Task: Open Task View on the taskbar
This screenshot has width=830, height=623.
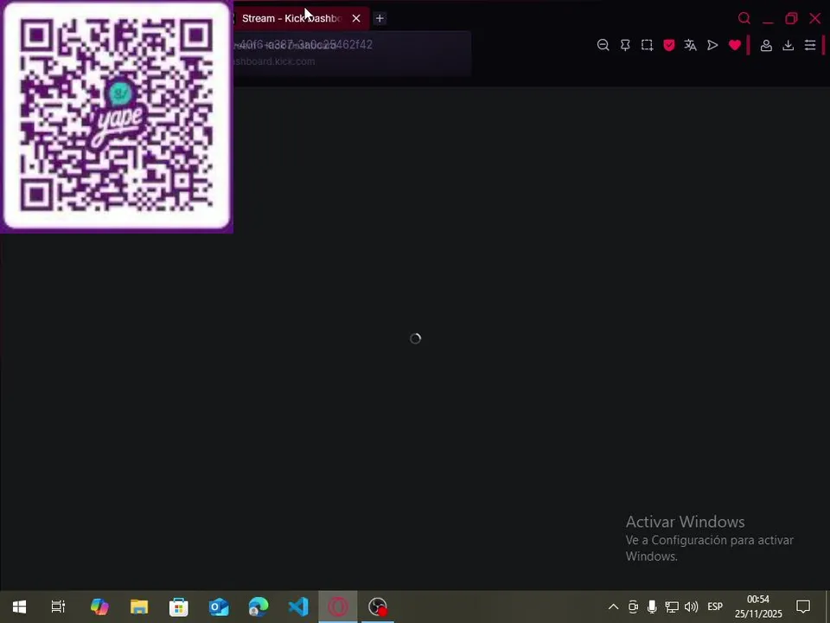Action: pyautogui.click(x=58, y=607)
